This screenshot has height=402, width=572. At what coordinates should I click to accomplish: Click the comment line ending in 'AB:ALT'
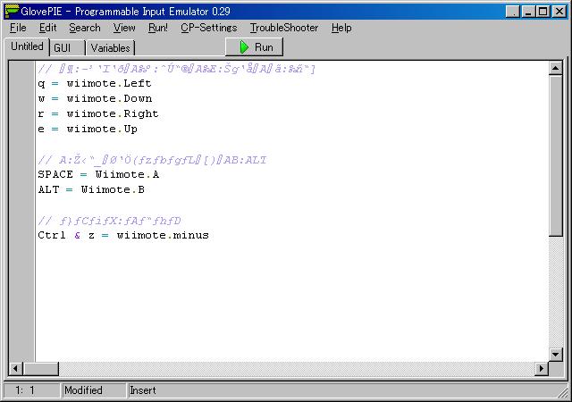pos(152,160)
